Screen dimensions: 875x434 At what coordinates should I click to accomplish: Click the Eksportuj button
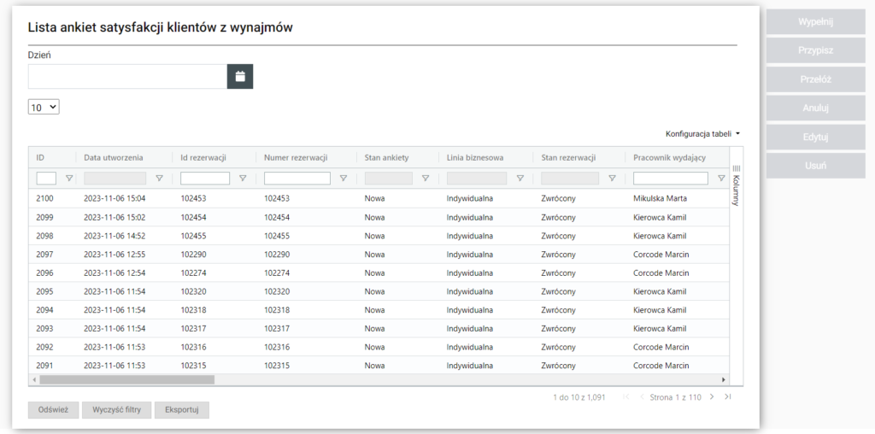pyautogui.click(x=181, y=410)
